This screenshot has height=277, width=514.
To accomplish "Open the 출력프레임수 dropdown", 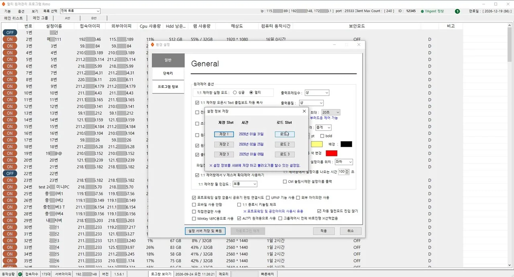I will coord(317,93).
